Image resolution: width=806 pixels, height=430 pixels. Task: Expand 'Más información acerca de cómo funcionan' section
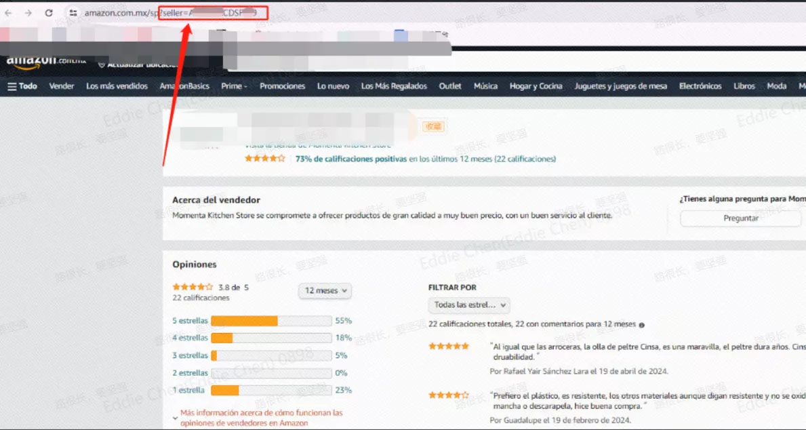(x=260, y=417)
